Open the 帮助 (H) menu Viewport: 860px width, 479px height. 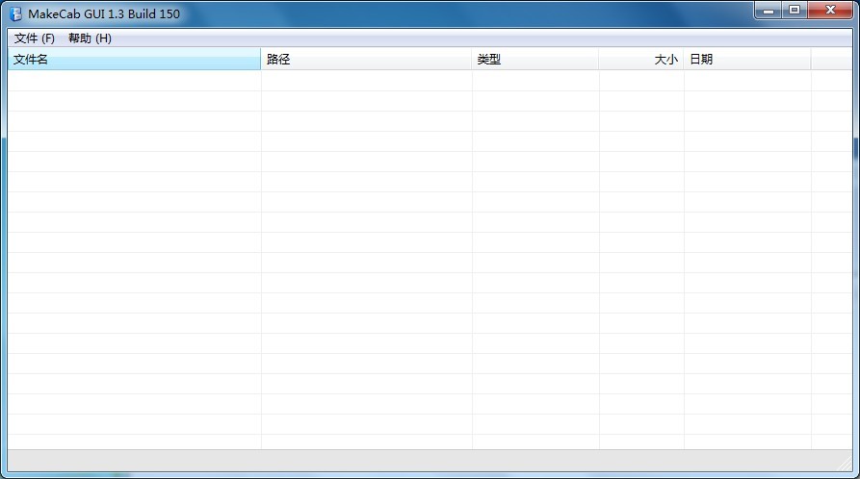tap(90, 38)
